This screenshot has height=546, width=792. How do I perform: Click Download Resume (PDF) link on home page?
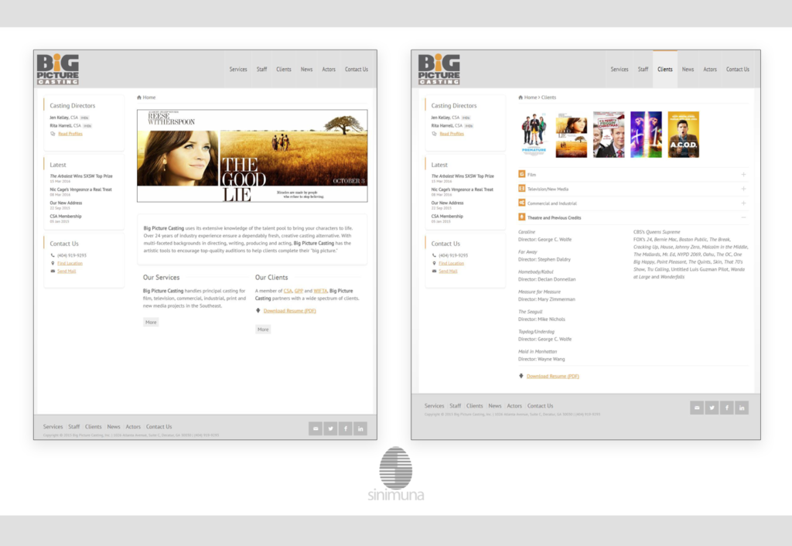(289, 311)
